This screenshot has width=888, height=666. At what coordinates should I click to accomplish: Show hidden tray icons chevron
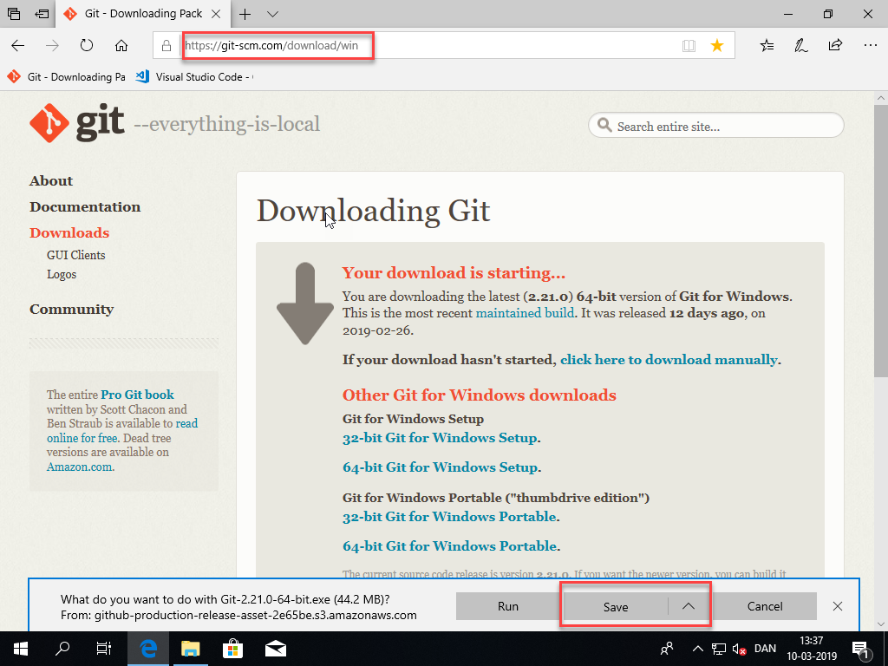click(698, 649)
